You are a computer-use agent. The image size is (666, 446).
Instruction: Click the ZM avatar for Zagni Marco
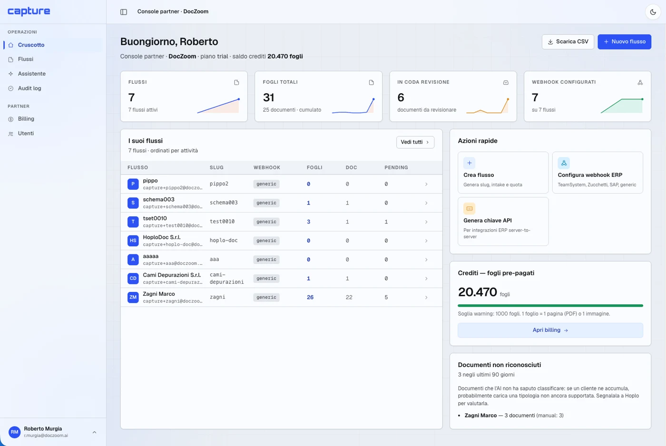pyautogui.click(x=133, y=297)
